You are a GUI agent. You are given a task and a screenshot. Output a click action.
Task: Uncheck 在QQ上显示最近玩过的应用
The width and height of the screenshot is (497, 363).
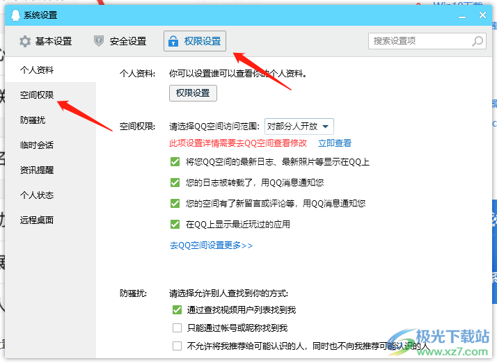(175, 224)
